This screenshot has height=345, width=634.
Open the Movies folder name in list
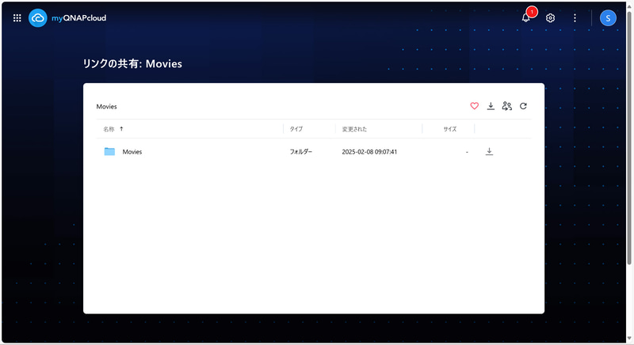pos(132,152)
